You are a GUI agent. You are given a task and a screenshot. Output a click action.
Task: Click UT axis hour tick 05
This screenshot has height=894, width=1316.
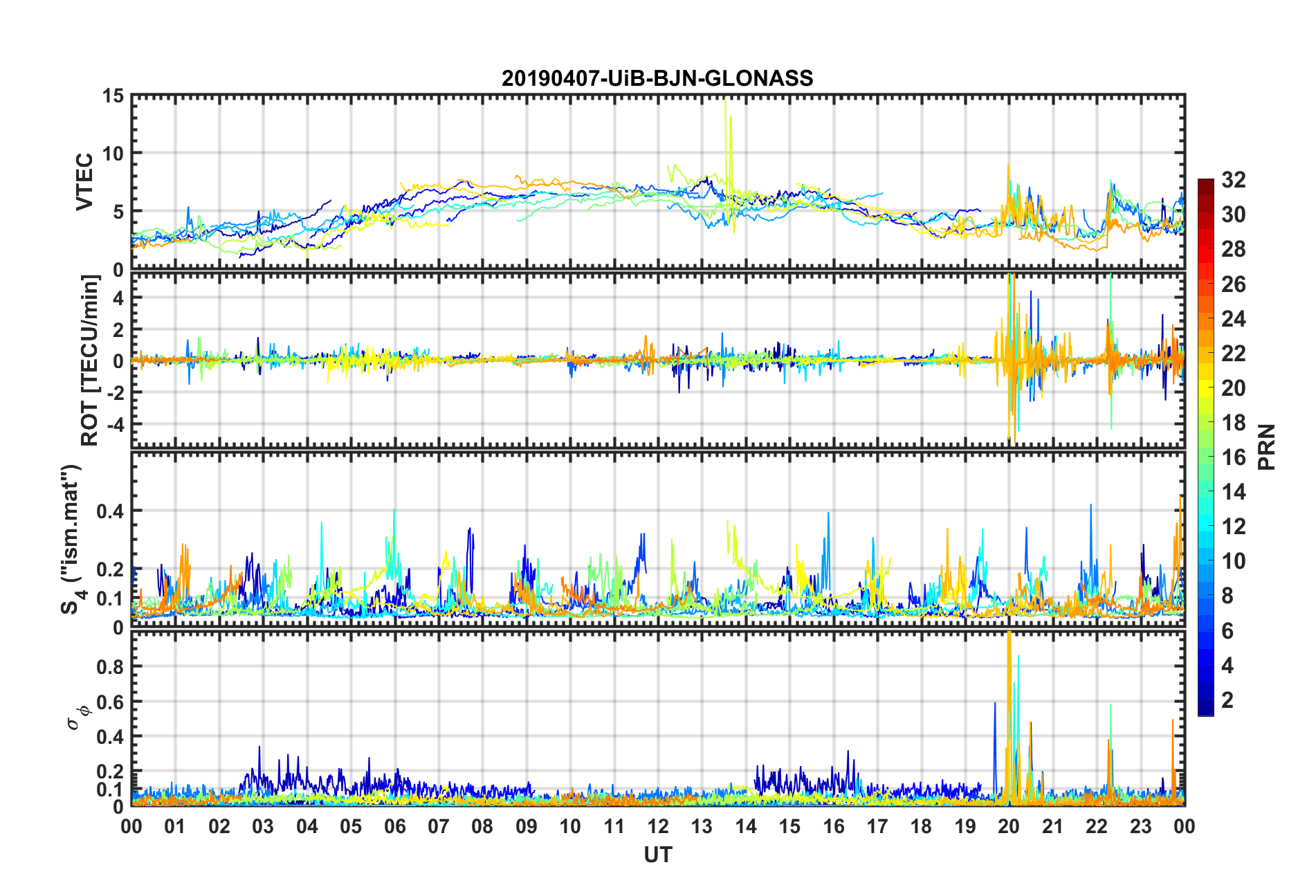tap(351, 826)
